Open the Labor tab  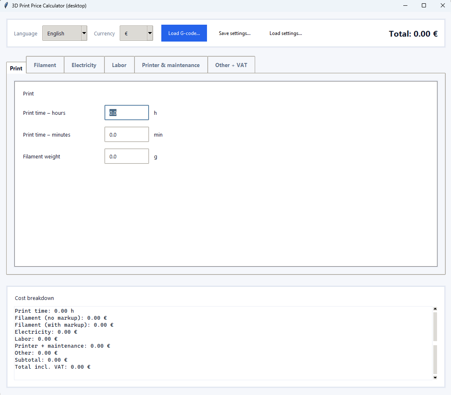coord(119,65)
